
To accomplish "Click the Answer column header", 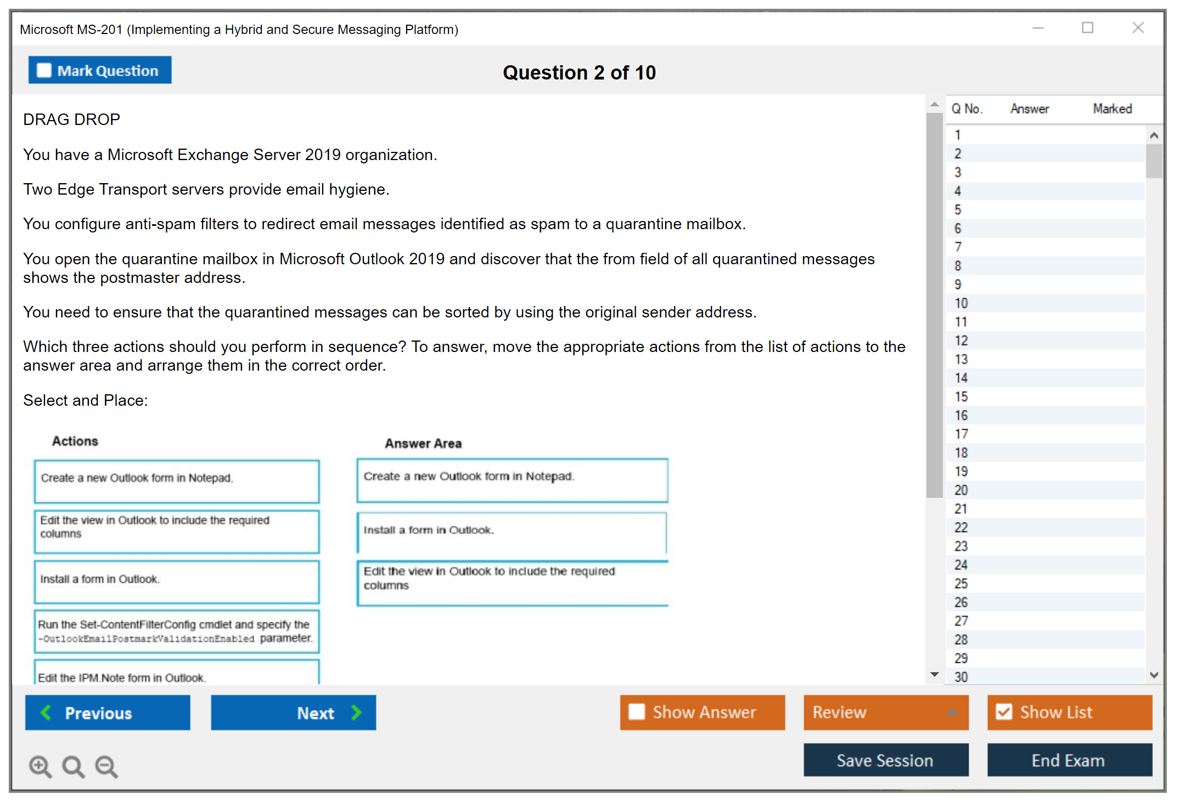I will (x=1029, y=109).
